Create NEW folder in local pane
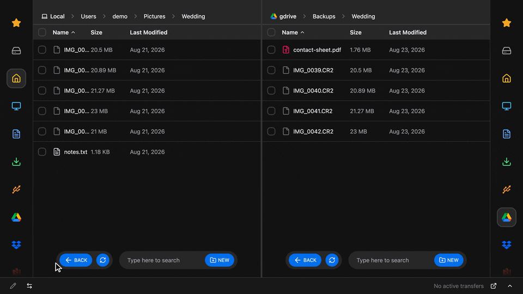This screenshot has height=294, width=523. point(220,260)
